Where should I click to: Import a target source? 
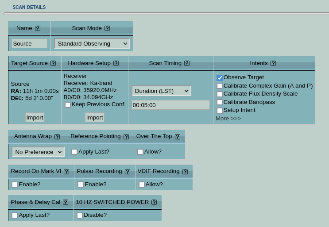35,117
